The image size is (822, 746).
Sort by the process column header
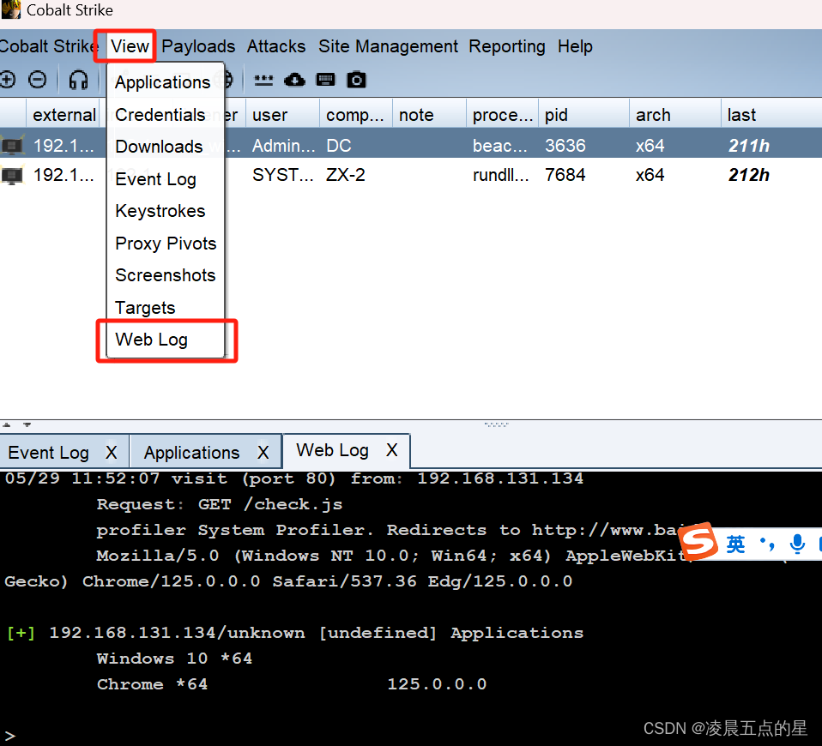502,115
